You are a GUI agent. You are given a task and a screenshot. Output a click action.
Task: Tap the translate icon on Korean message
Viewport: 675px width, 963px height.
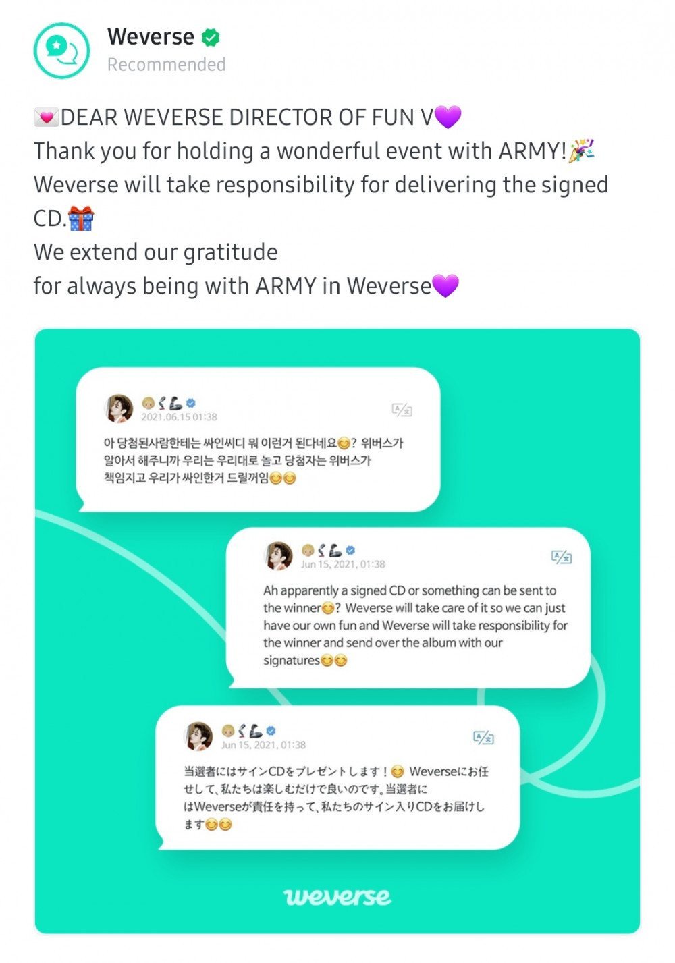402,410
